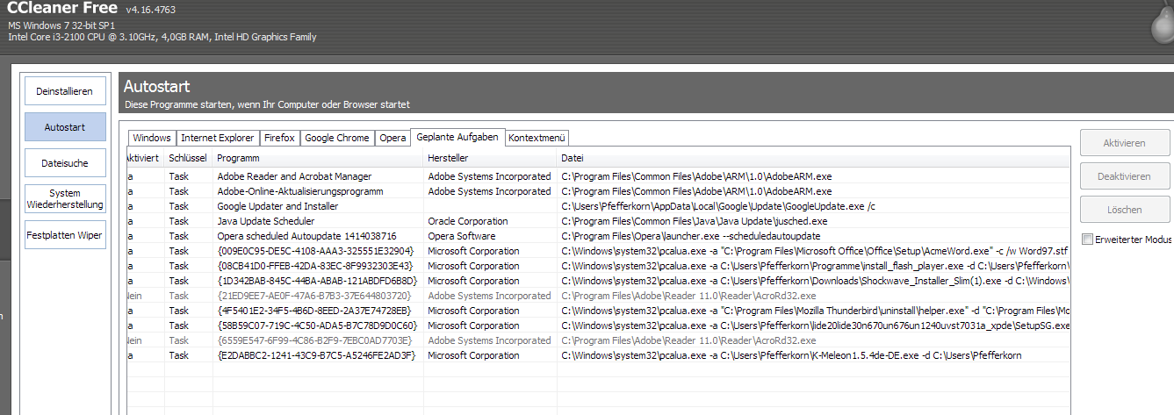
Task: Click the Shockwave_Installer_Slim(1).exe path cell
Action: tap(814, 281)
